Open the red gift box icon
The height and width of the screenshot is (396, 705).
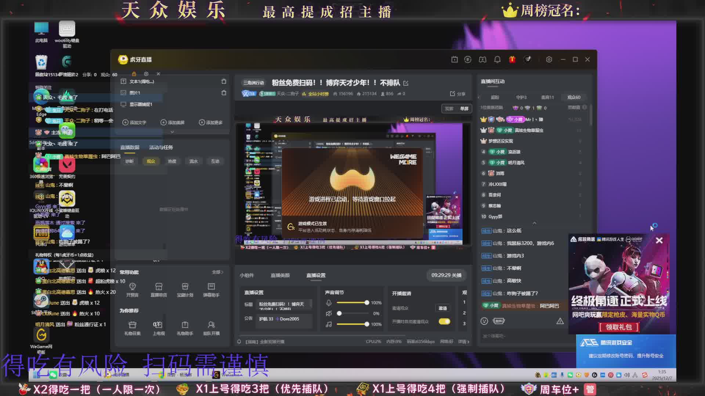[x=512, y=59]
